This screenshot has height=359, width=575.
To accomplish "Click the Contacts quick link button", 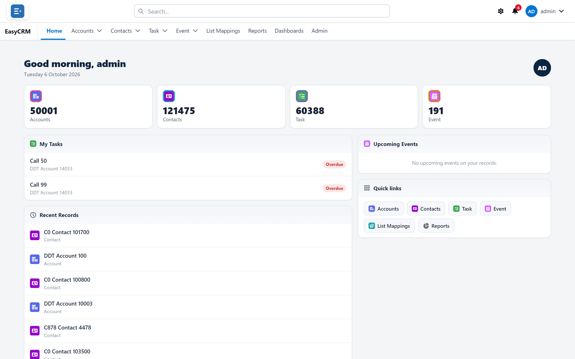I will (x=426, y=209).
